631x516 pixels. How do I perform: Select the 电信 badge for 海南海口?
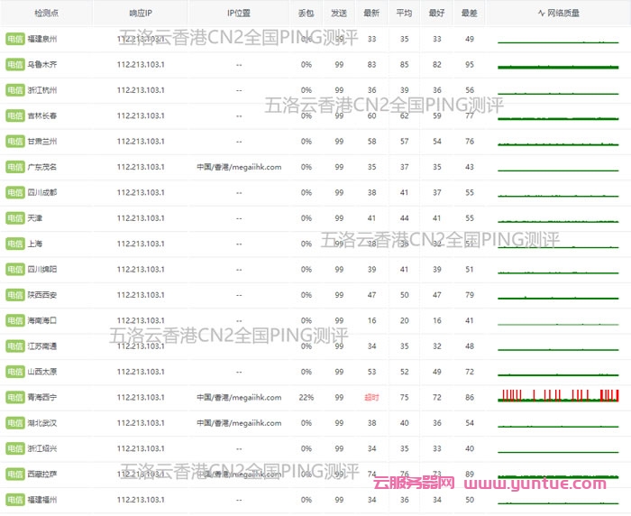point(14,320)
